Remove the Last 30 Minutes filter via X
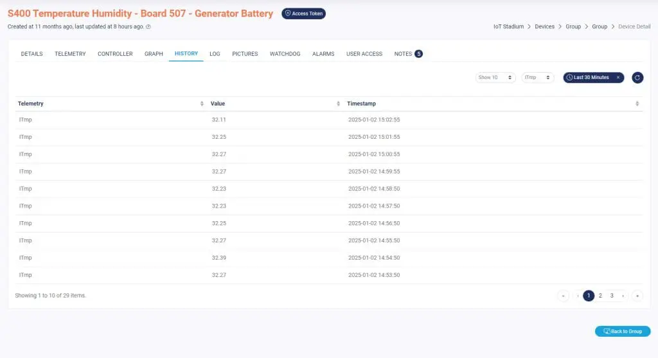This screenshot has height=358, width=658. pyautogui.click(x=618, y=77)
